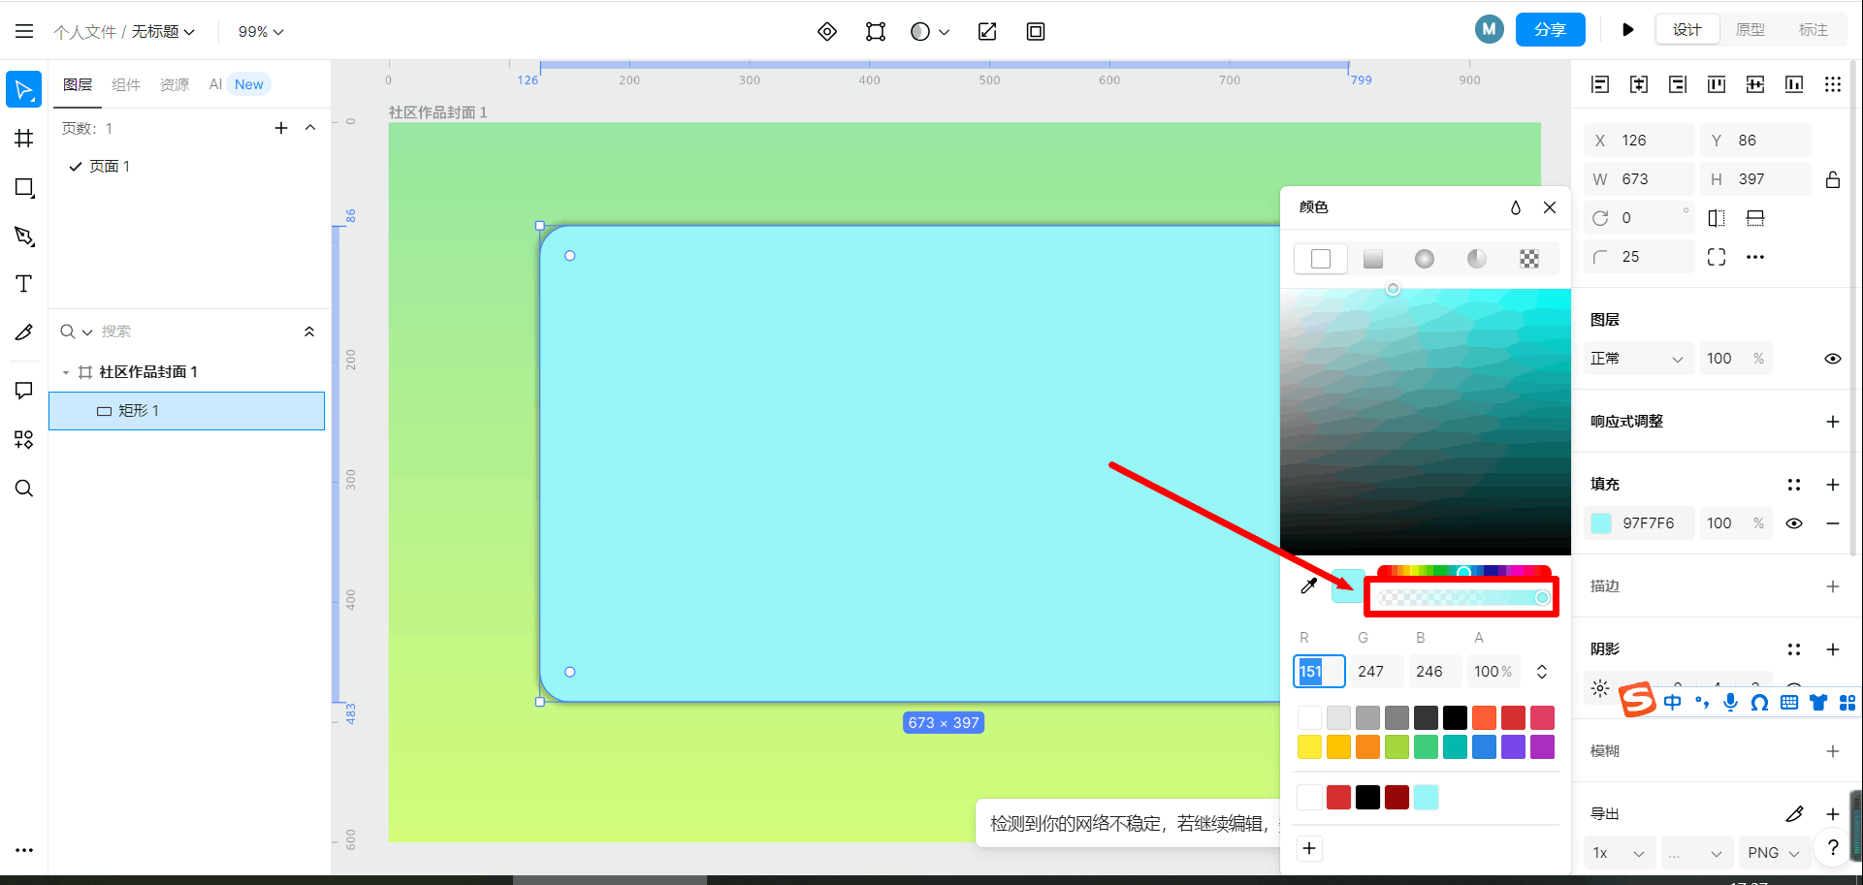Select image checkerboard fill type
This screenshot has width=1863, height=885.
tap(1529, 259)
